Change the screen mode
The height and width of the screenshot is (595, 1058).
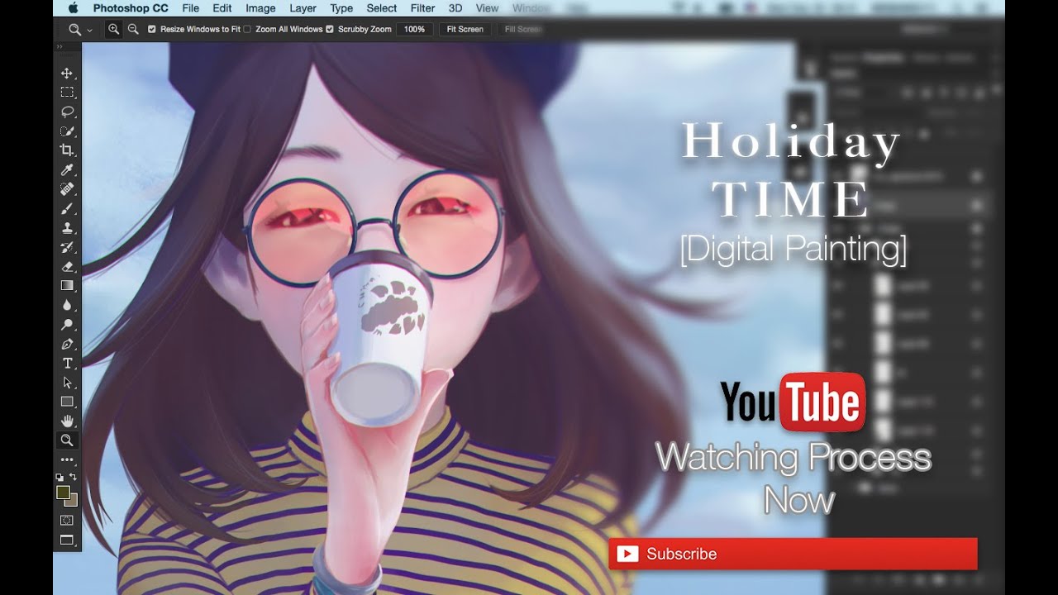coord(67,540)
